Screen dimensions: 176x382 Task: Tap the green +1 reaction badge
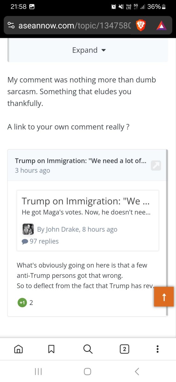click(22, 303)
